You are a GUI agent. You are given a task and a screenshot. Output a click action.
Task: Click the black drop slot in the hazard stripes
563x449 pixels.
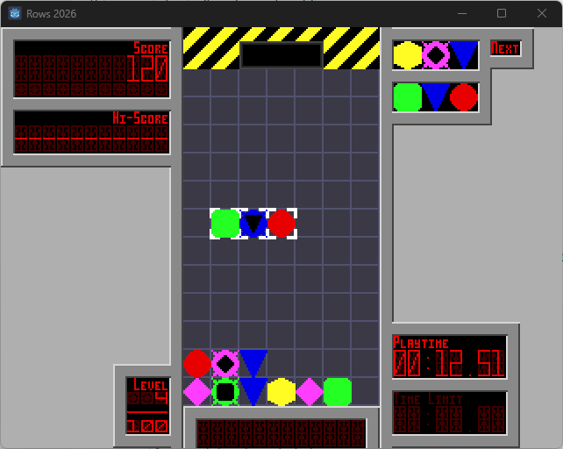coord(281,55)
